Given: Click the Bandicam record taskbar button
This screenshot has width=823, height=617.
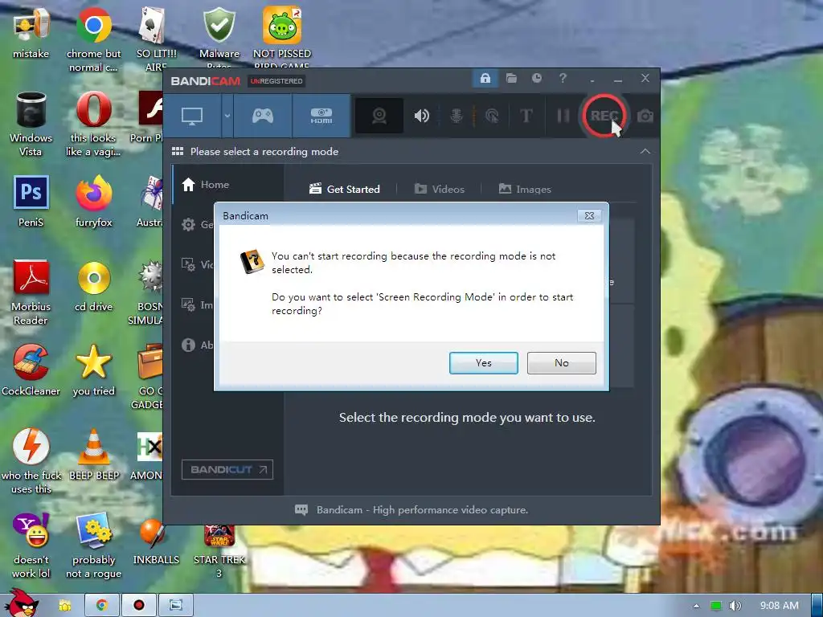Looking at the screenshot, I should [138, 606].
